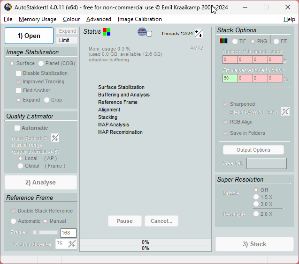Viewport: 299px width, 264px height.
Task: Click the Free field text box
Action: 267,163
